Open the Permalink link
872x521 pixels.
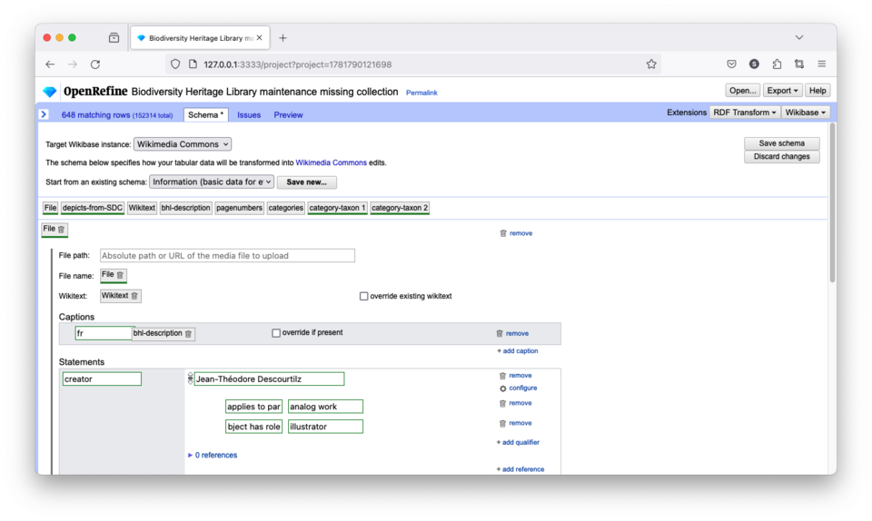coord(421,93)
